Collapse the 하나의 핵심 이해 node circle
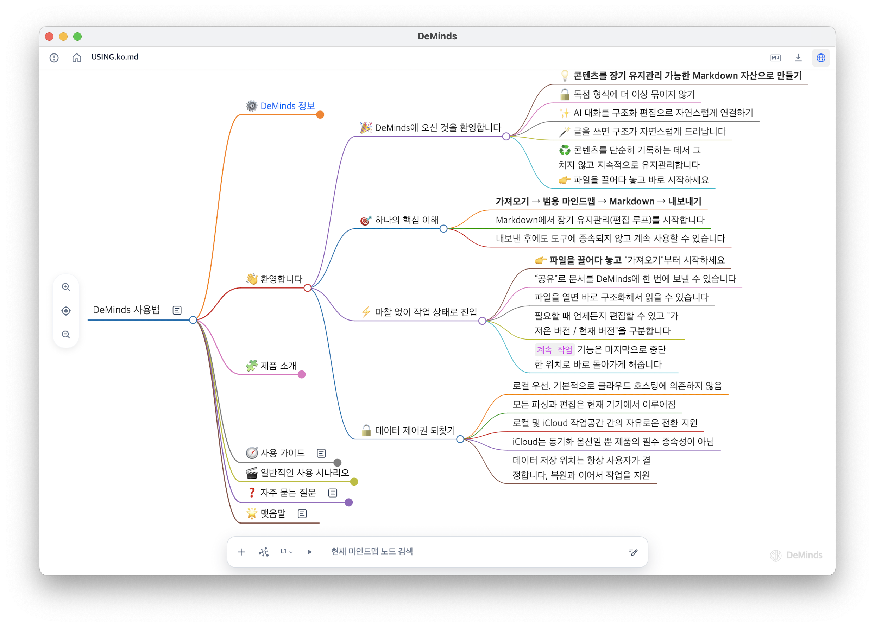This screenshot has height=627, width=875. point(444,229)
